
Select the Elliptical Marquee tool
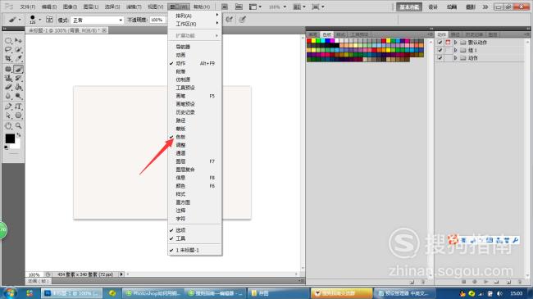[8, 41]
